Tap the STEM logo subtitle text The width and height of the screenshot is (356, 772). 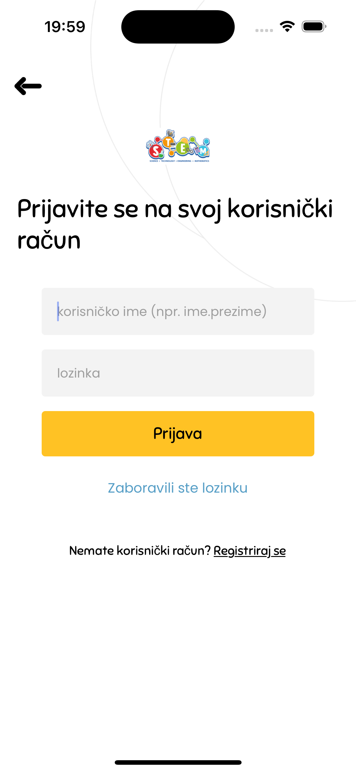coord(179,161)
